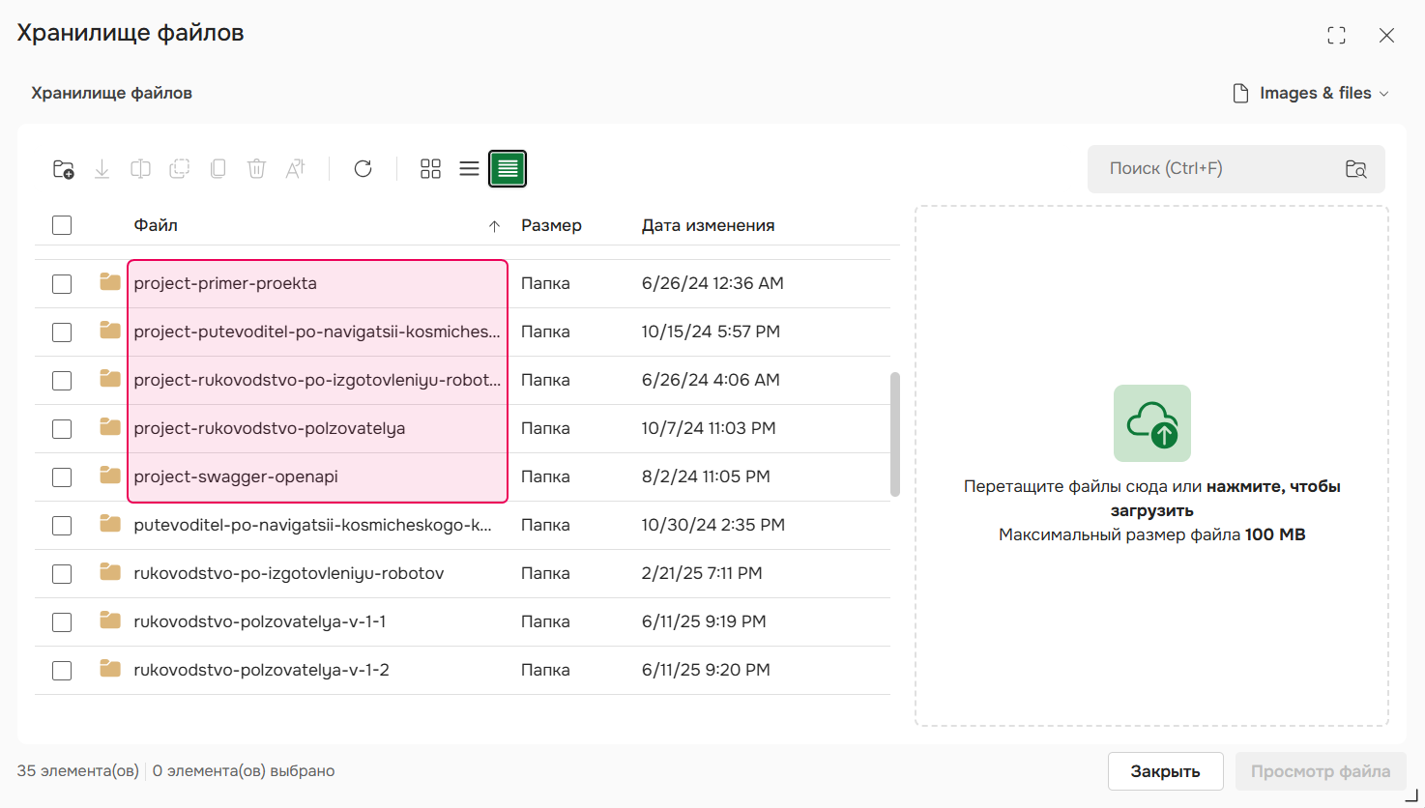
Task: Click the download icon in toolbar
Action: 102,169
